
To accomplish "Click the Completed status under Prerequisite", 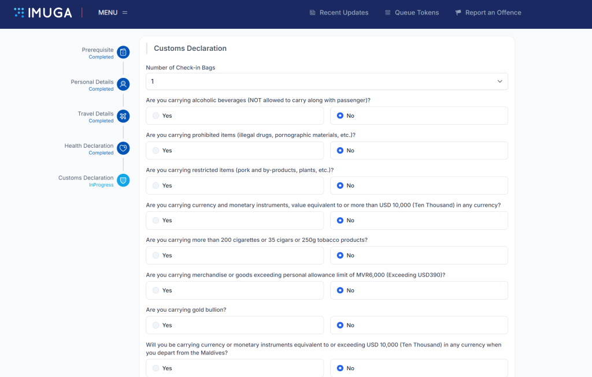I will click(101, 57).
